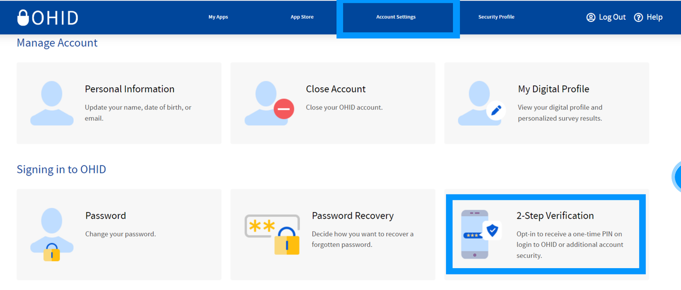Click the Manage Account heading
Screen dimensions: 681x290
[x=57, y=43]
